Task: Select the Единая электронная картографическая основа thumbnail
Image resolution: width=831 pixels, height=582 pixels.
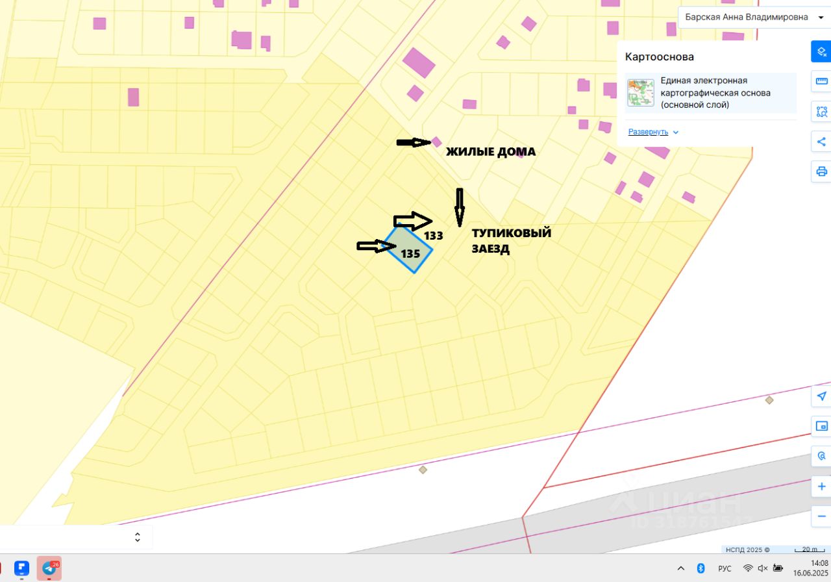Action: coord(641,93)
